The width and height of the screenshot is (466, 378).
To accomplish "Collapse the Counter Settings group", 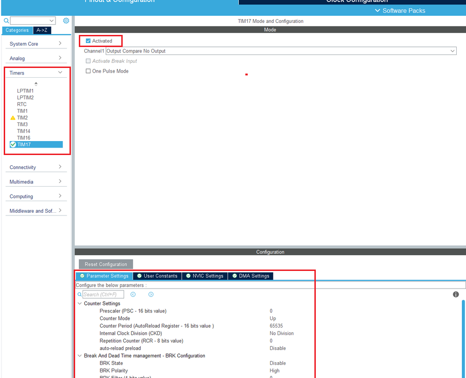I will point(80,304).
